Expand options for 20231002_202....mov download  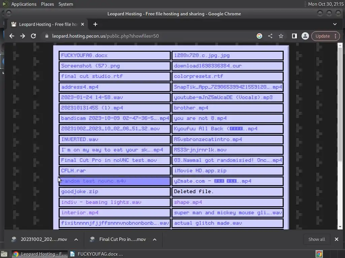coord(76,239)
